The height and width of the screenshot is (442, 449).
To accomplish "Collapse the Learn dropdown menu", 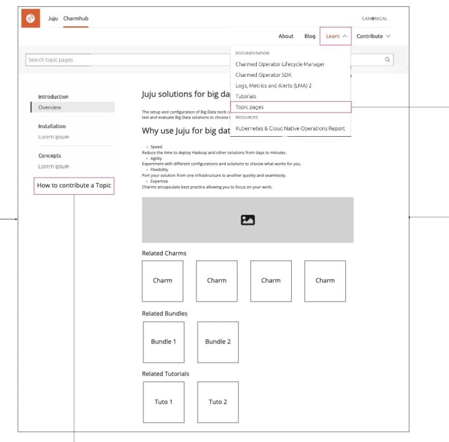I will pyautogui.click(x=336, y=36).
